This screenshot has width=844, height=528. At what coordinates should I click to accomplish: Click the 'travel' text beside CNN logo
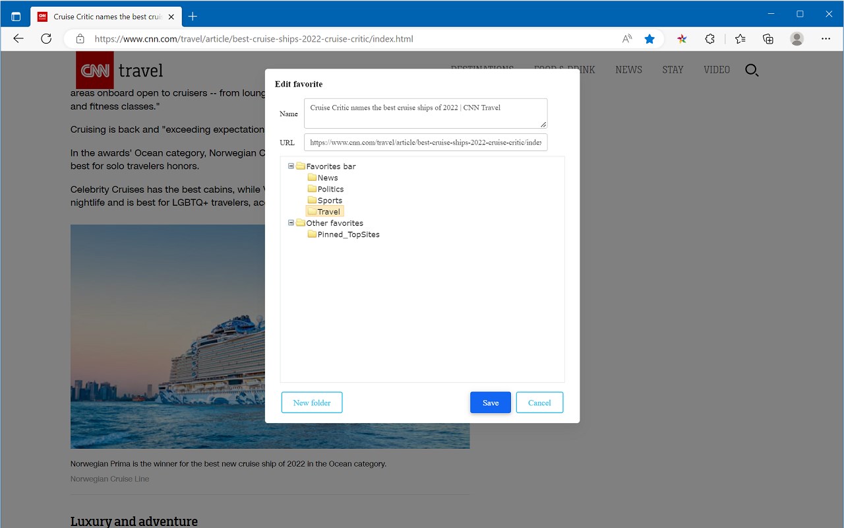(140, 70)
